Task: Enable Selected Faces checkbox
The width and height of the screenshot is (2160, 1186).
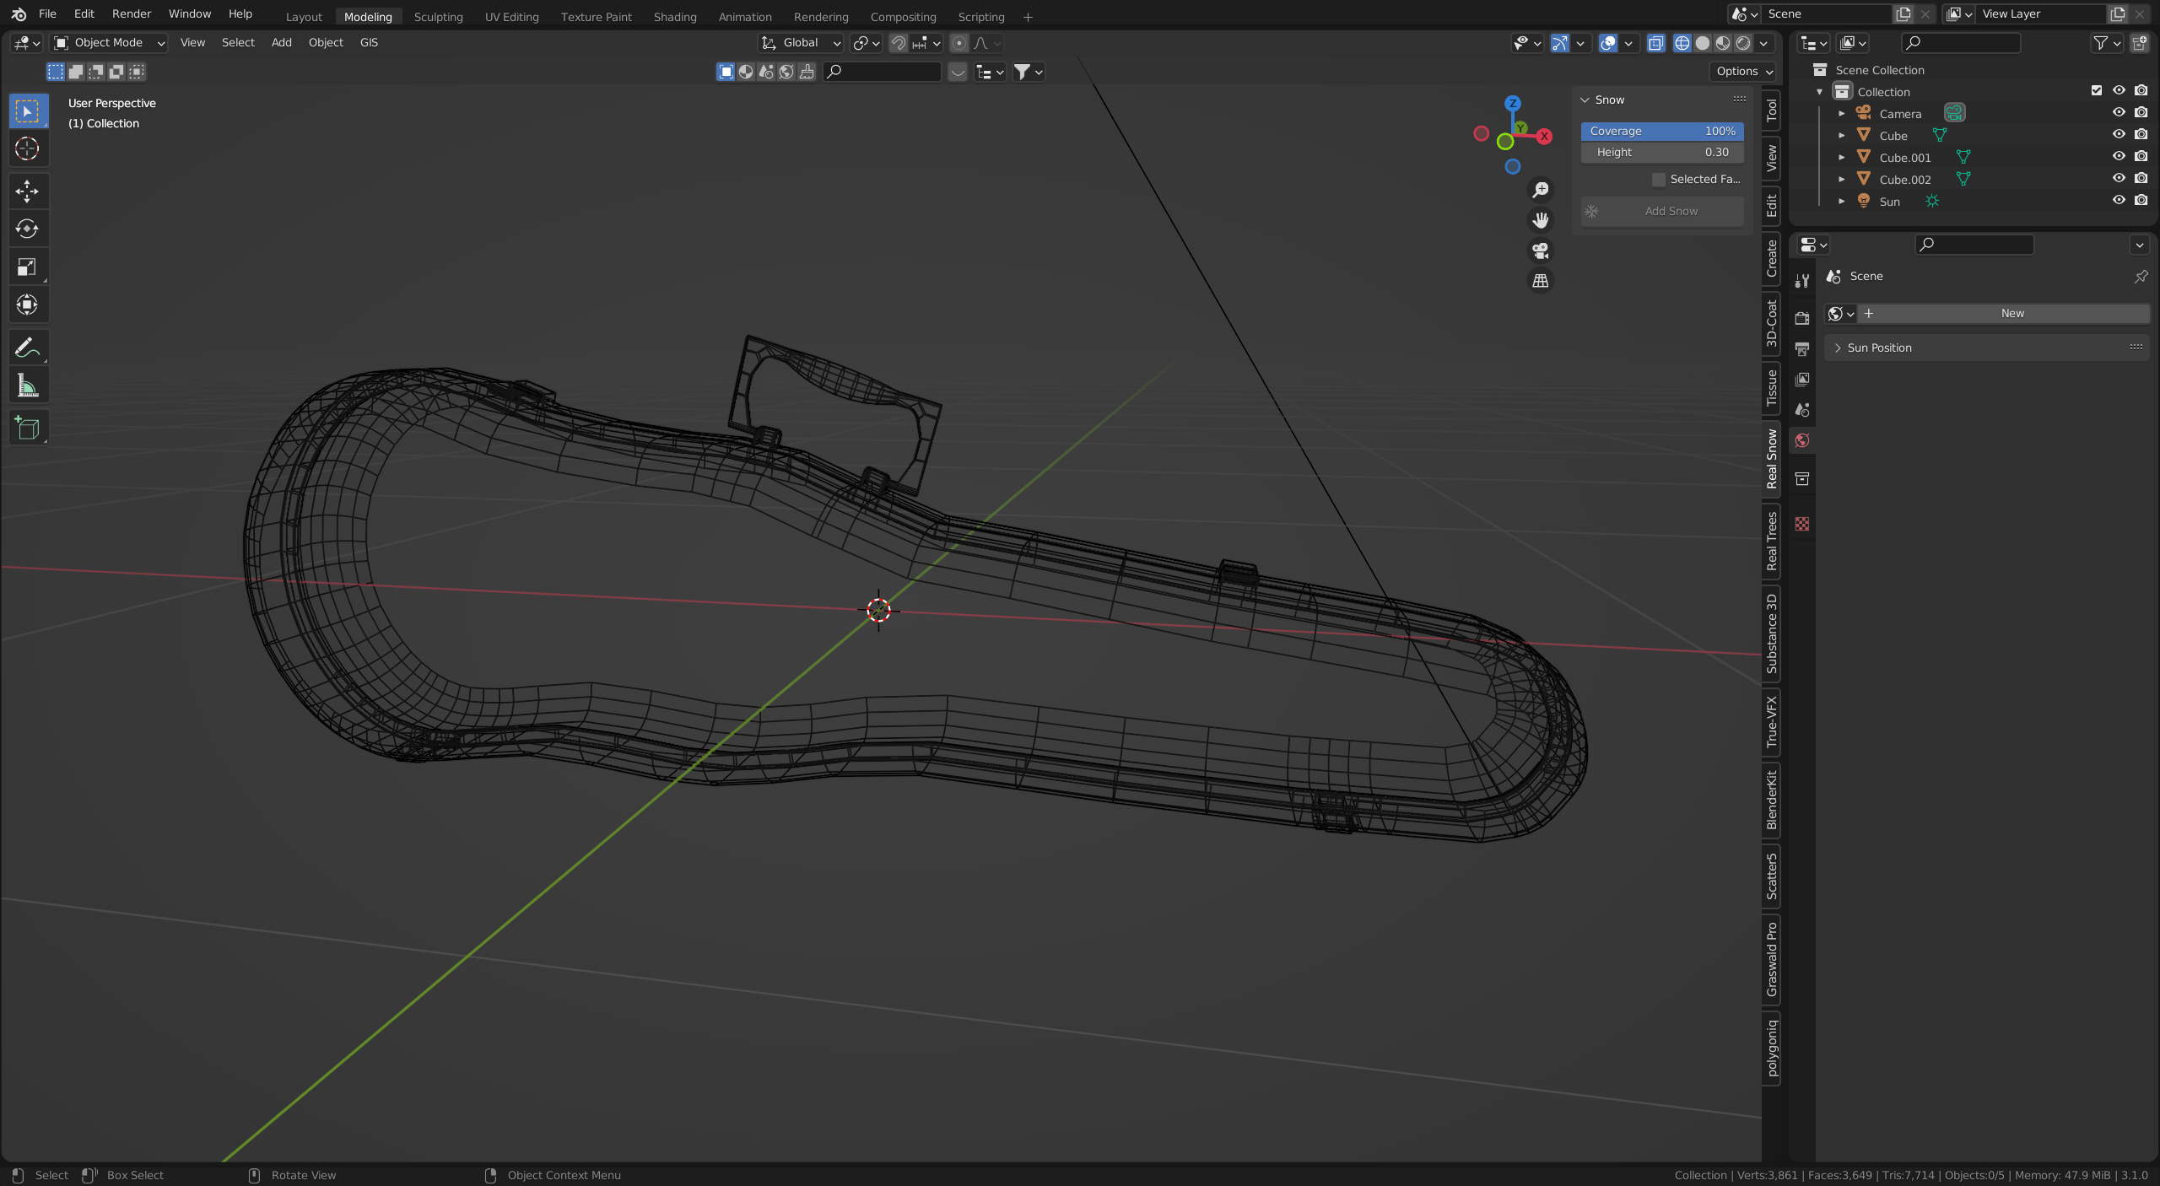Action: pos(1659,180)
